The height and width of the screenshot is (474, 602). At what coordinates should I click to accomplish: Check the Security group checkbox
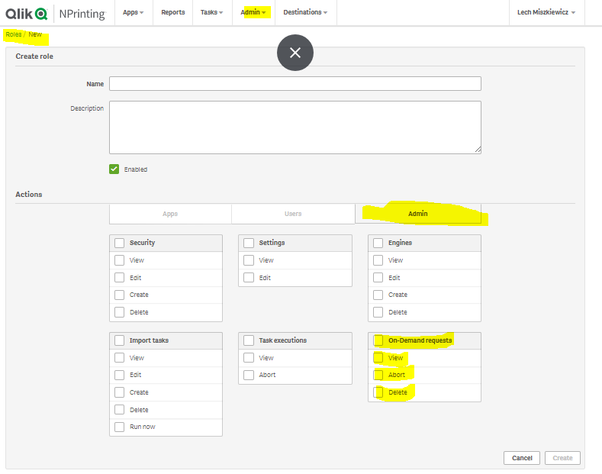point(119,243)
